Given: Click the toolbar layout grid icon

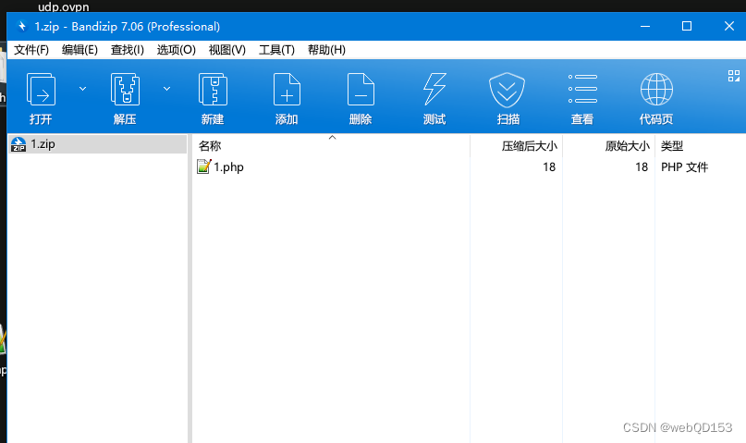Looking at the screenshot, I should pyautogui.click(x=734, y=76).
